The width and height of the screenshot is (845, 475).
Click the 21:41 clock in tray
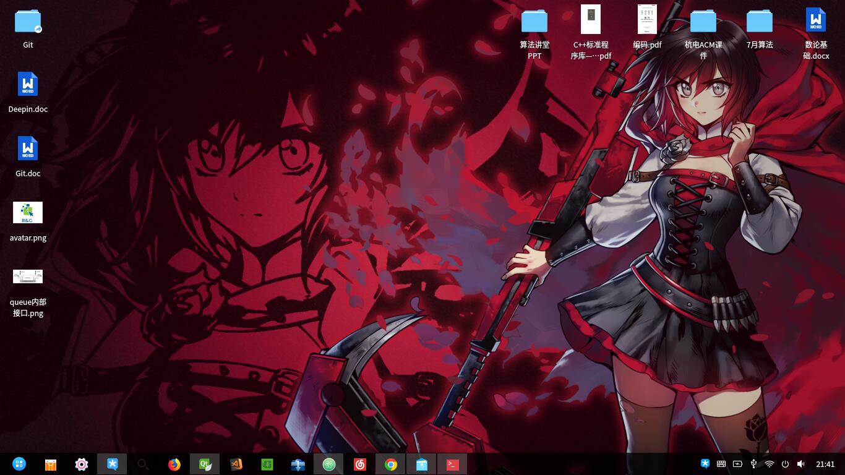point(825,464)
